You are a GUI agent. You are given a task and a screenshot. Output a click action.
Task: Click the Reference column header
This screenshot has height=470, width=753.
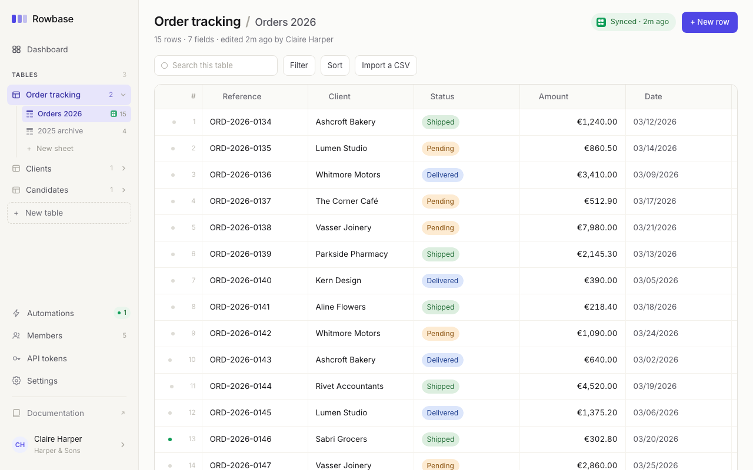(255, 96)
